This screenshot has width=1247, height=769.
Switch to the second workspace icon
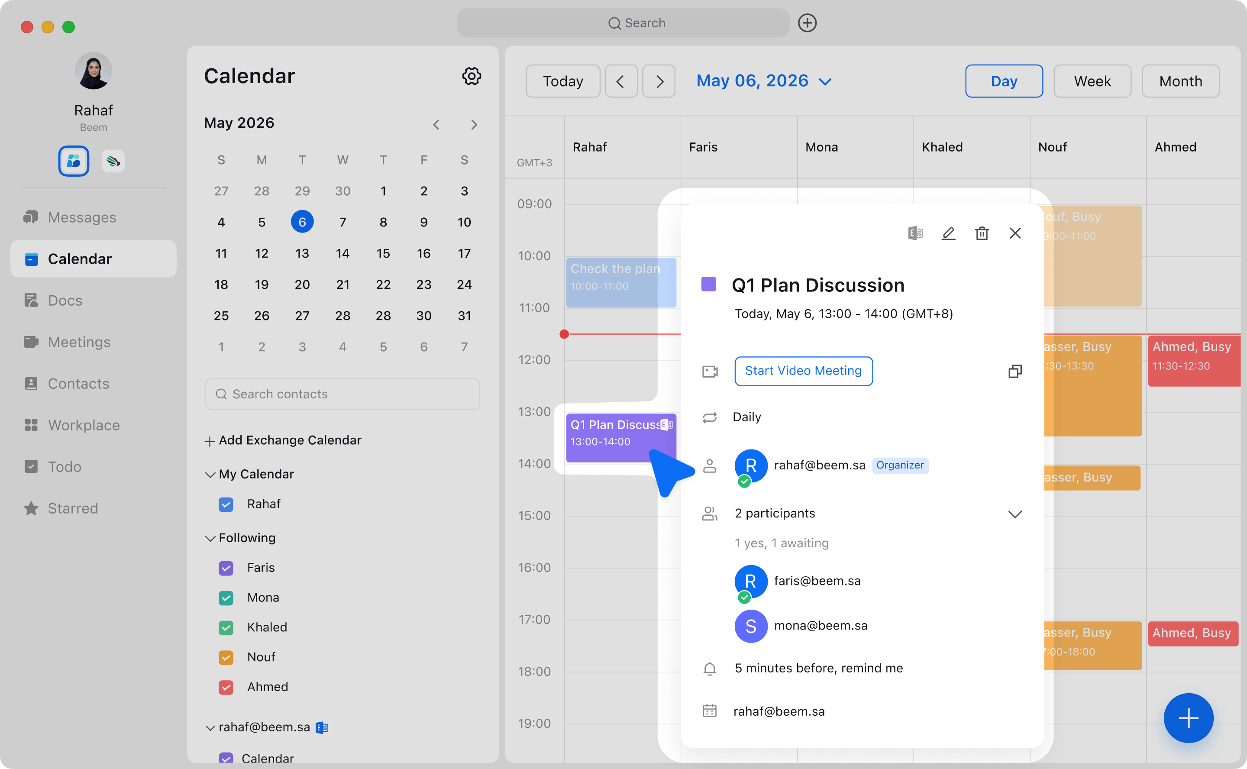(113, 161)
